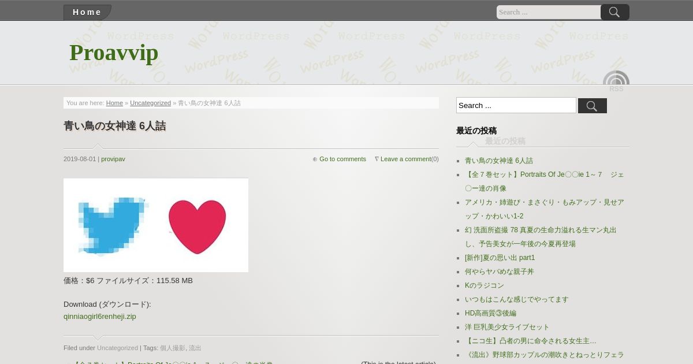Click the Twitter bird image
The width and height of the screenshot is (693, 364).
click(x=113, y=226)
